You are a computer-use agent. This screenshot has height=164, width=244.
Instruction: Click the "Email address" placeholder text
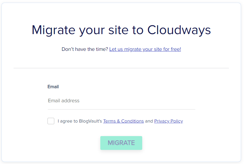tap(64, 101)
